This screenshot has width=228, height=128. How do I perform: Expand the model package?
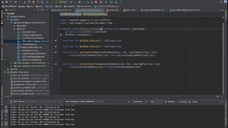point(15,26)
